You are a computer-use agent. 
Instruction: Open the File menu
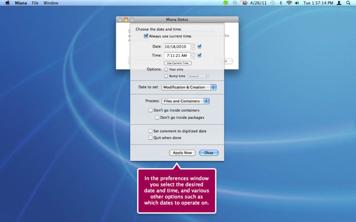pos(35,3)
